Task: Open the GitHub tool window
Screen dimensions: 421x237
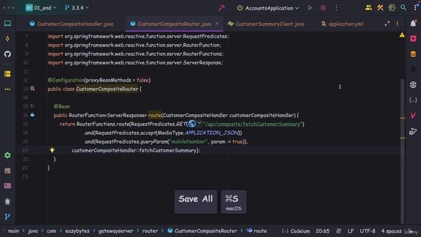Action: click(7, 54)
